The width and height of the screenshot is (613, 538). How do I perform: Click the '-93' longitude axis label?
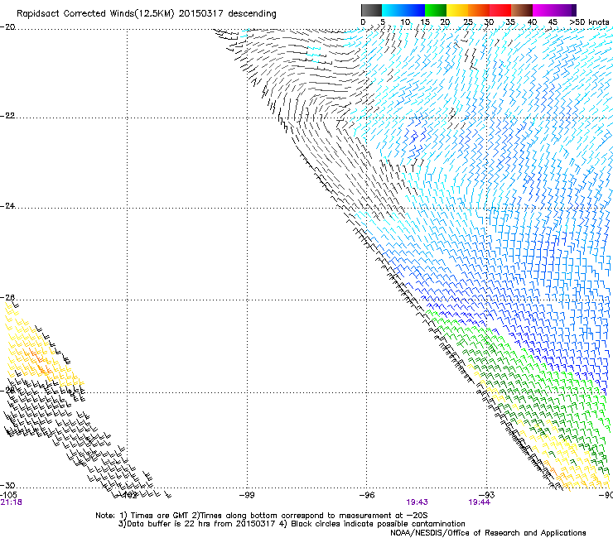tap(487, 495)
